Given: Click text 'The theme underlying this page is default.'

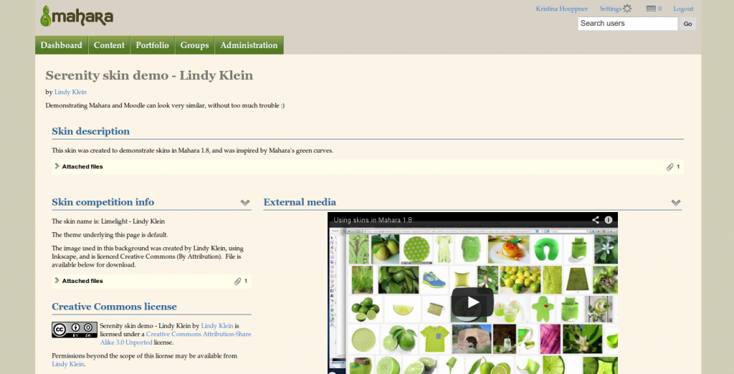Looking at the screenshot, I should click(110, 235).
